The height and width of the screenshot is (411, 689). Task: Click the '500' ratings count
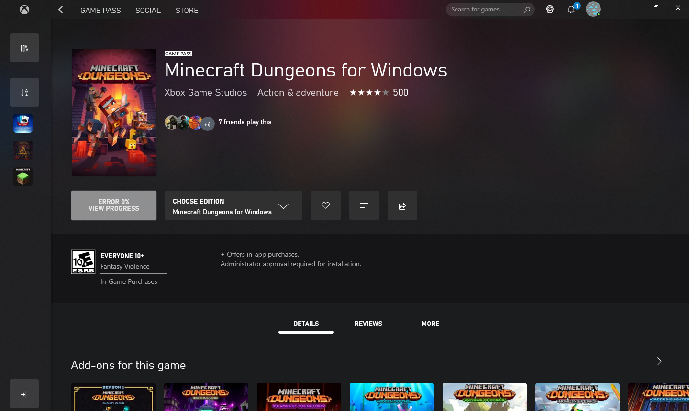point(400,93)
